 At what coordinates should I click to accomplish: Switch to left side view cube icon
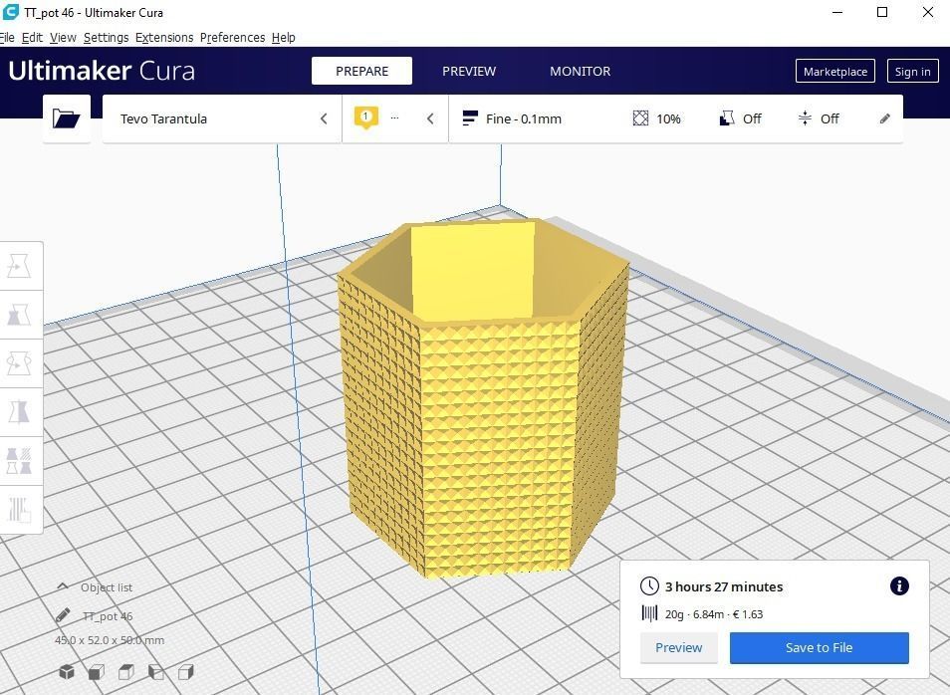155,672
